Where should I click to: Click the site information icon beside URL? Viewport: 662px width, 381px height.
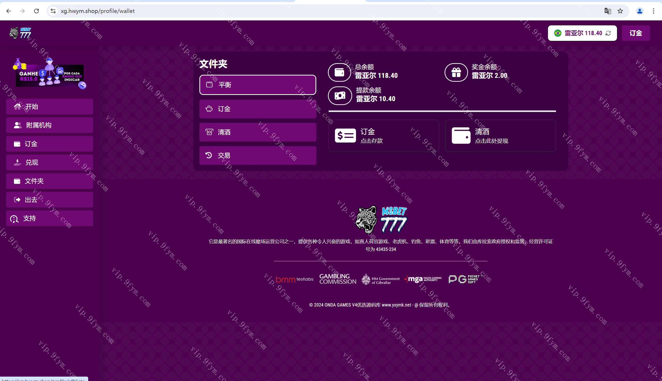[53, 11]
